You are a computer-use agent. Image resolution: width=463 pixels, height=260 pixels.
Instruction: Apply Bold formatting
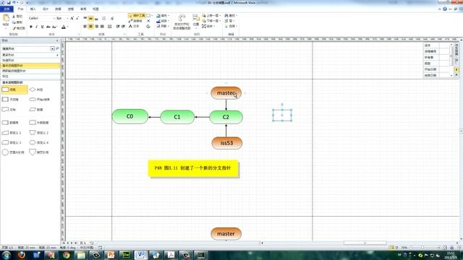coord(31,27)
